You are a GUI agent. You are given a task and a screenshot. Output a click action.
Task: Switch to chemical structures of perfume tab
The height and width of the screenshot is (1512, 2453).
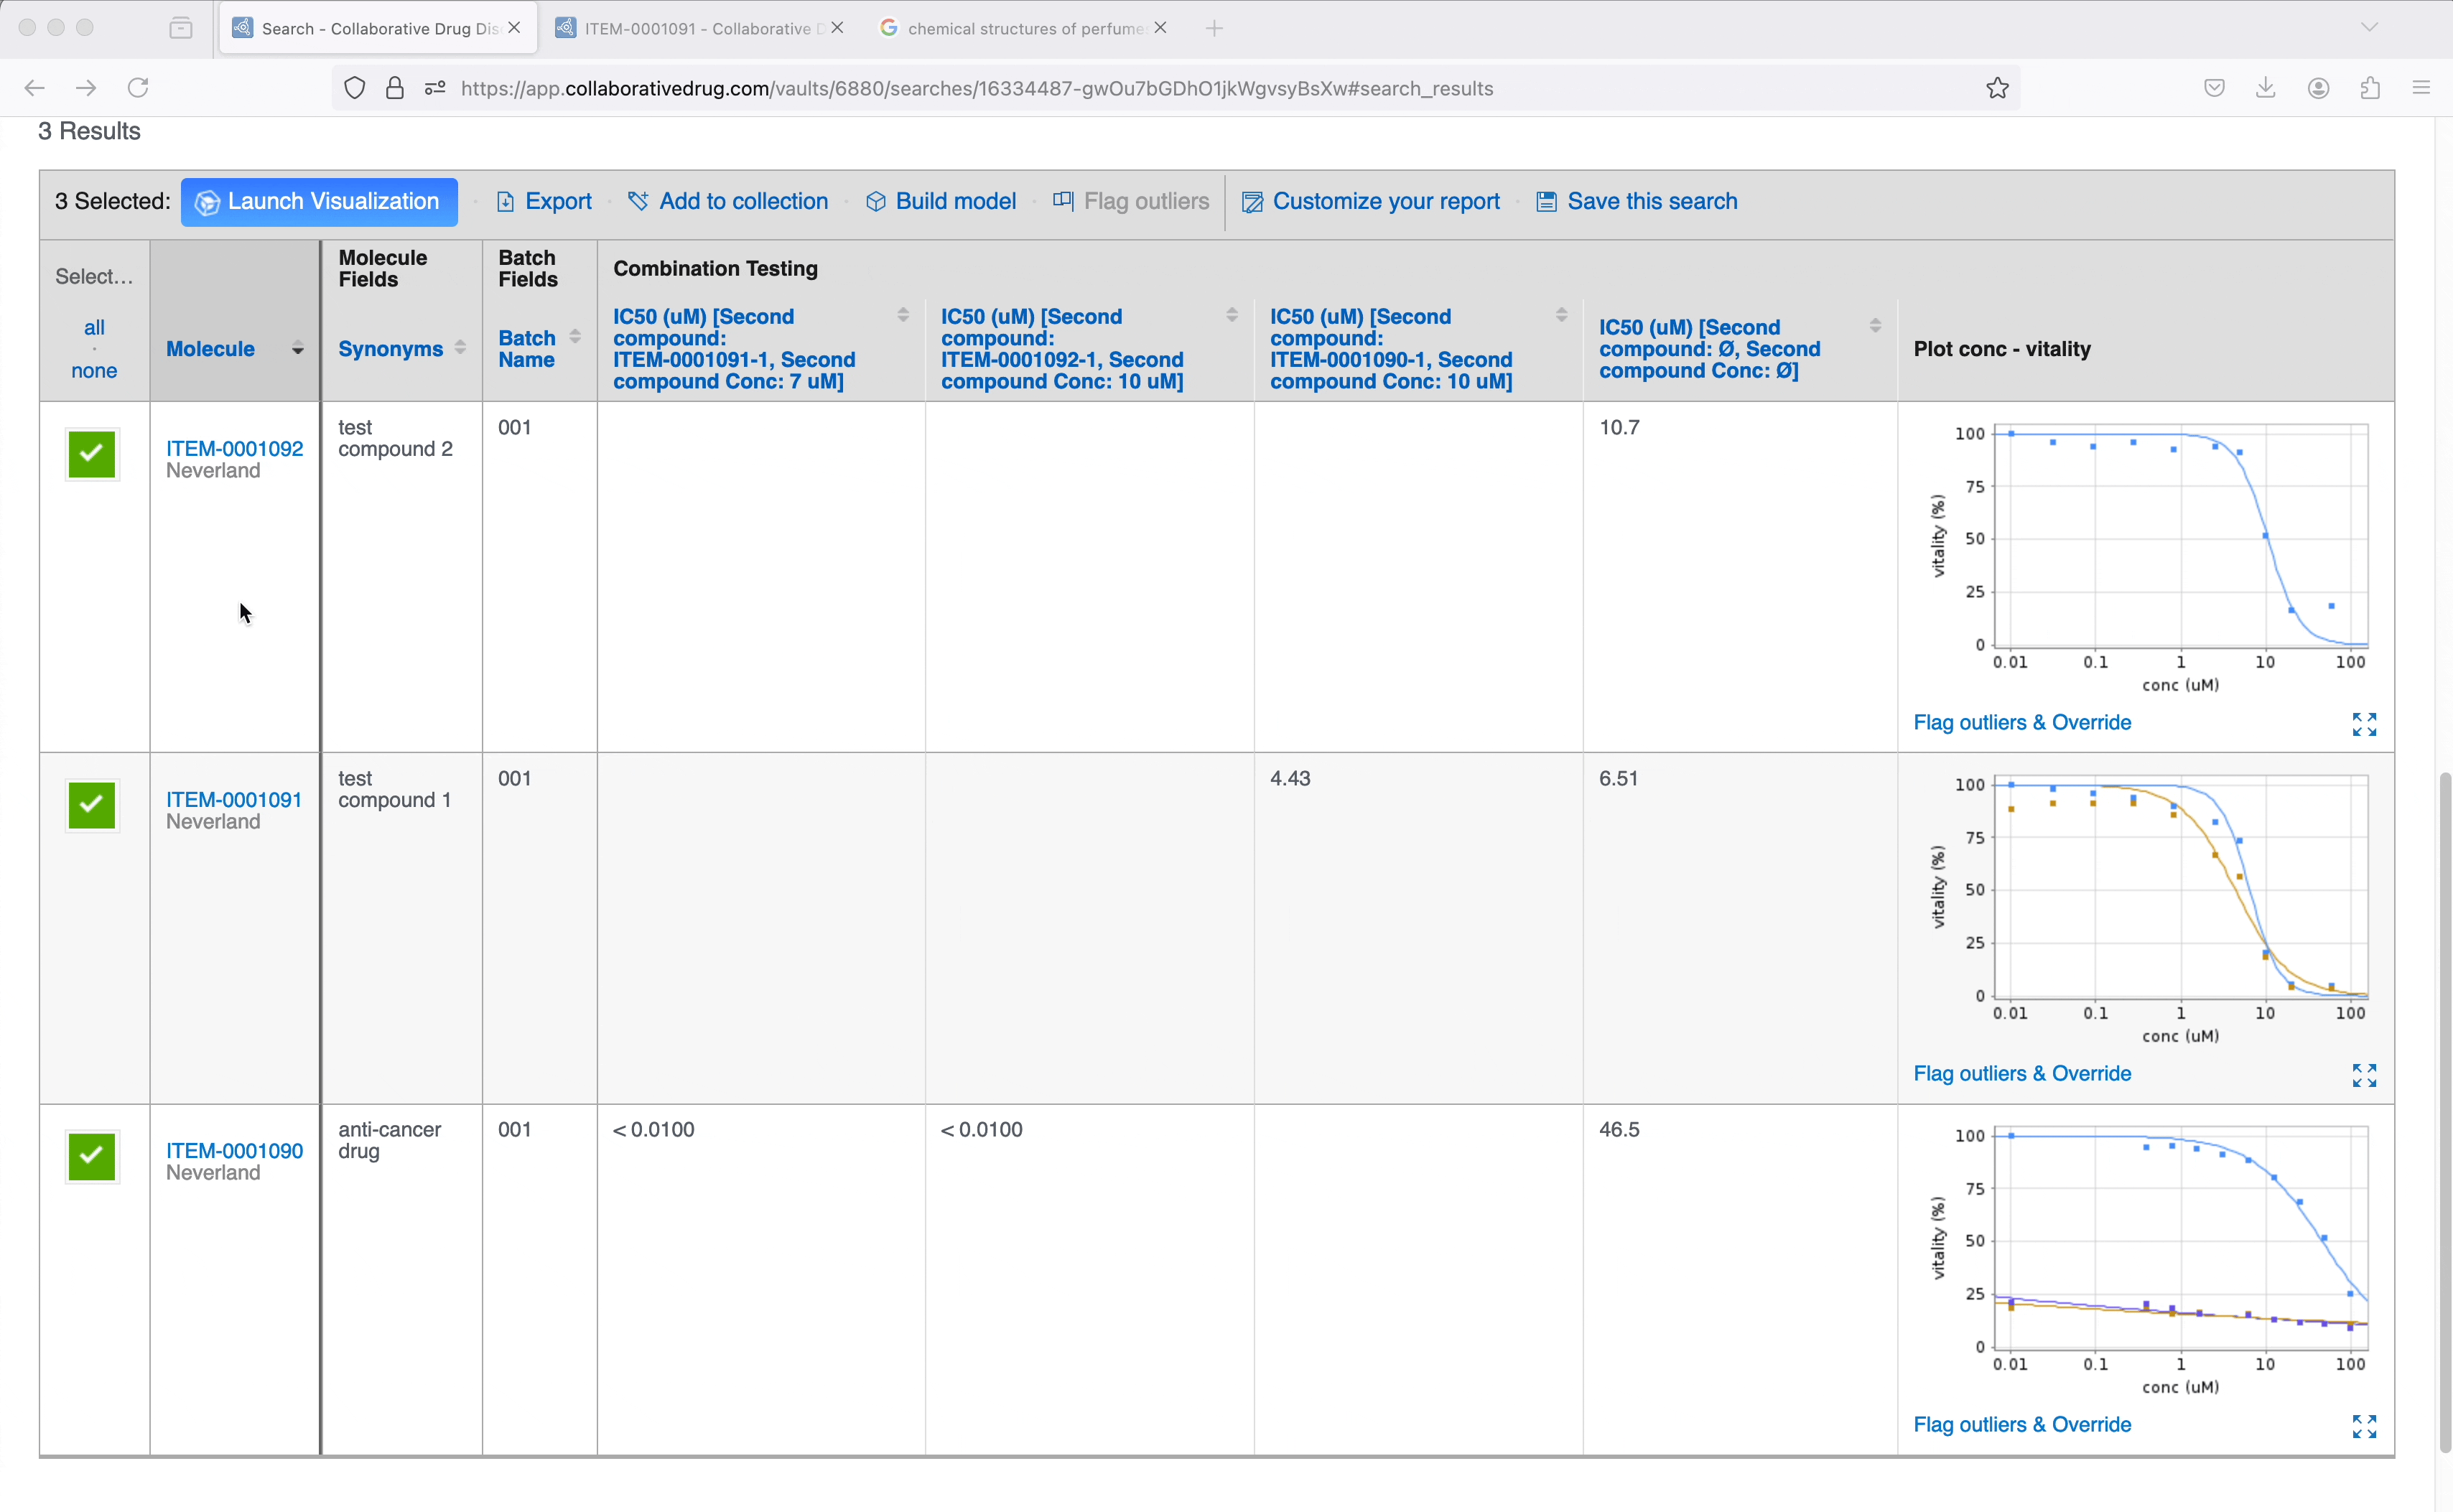point(1023,28)
